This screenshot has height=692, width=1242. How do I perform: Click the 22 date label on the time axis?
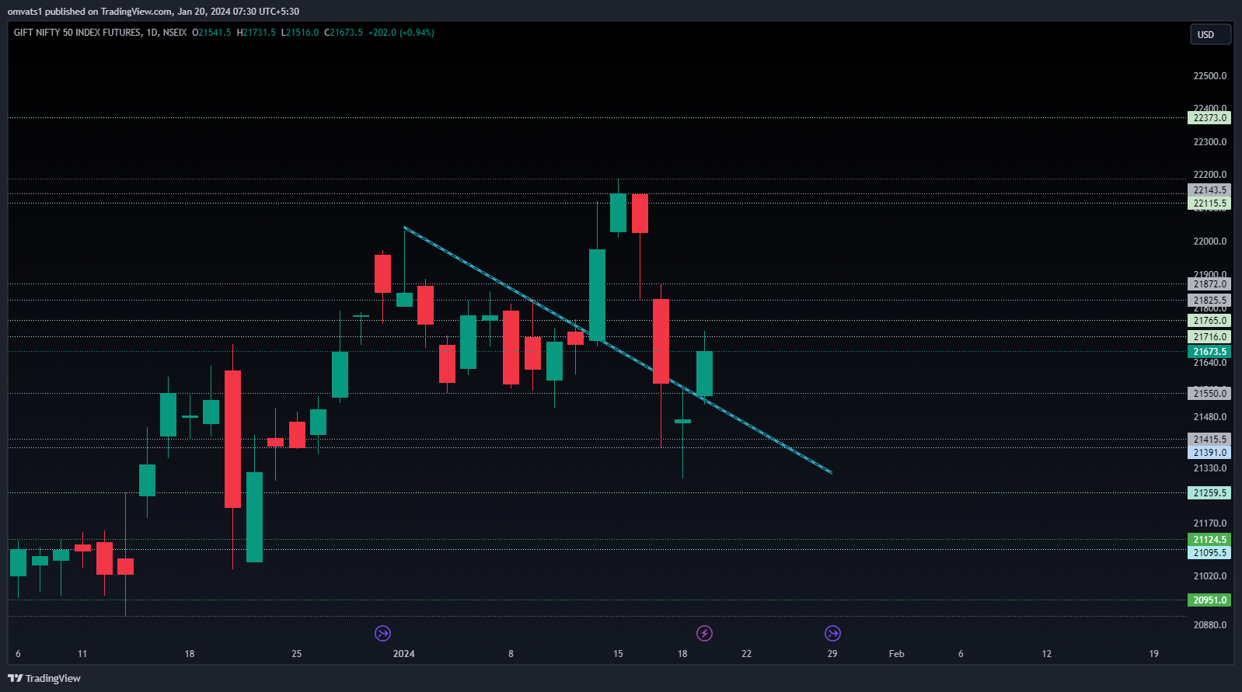pos(747,654)
